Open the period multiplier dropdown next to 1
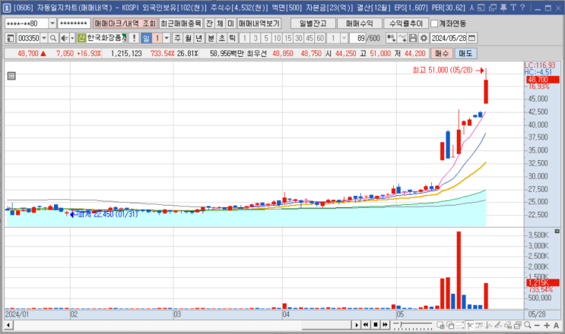This screenshot has height=334, width=565. 167,38
